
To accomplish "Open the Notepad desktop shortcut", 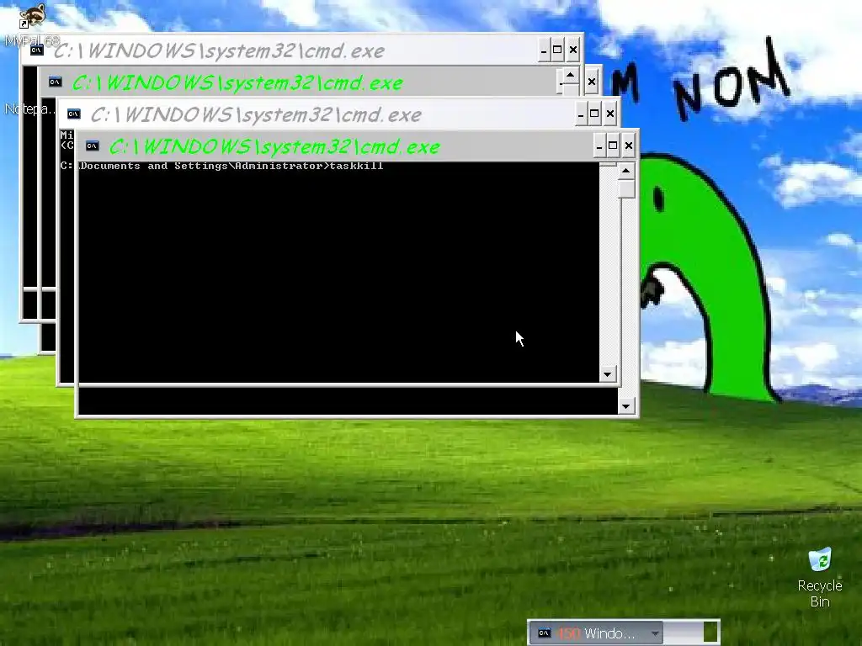I will tap(29, 109).
